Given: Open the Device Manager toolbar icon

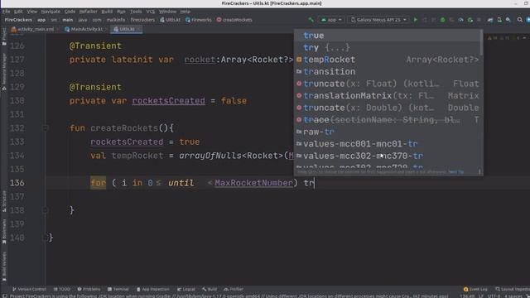Looking at the screenshot, I should [499, 20].
